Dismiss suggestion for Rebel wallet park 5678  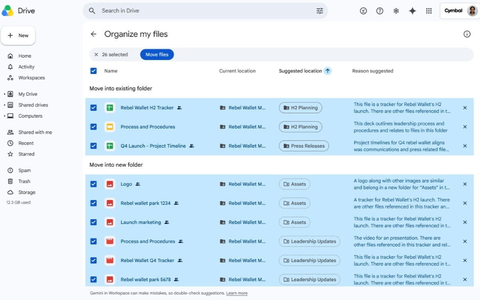(465, 280)
